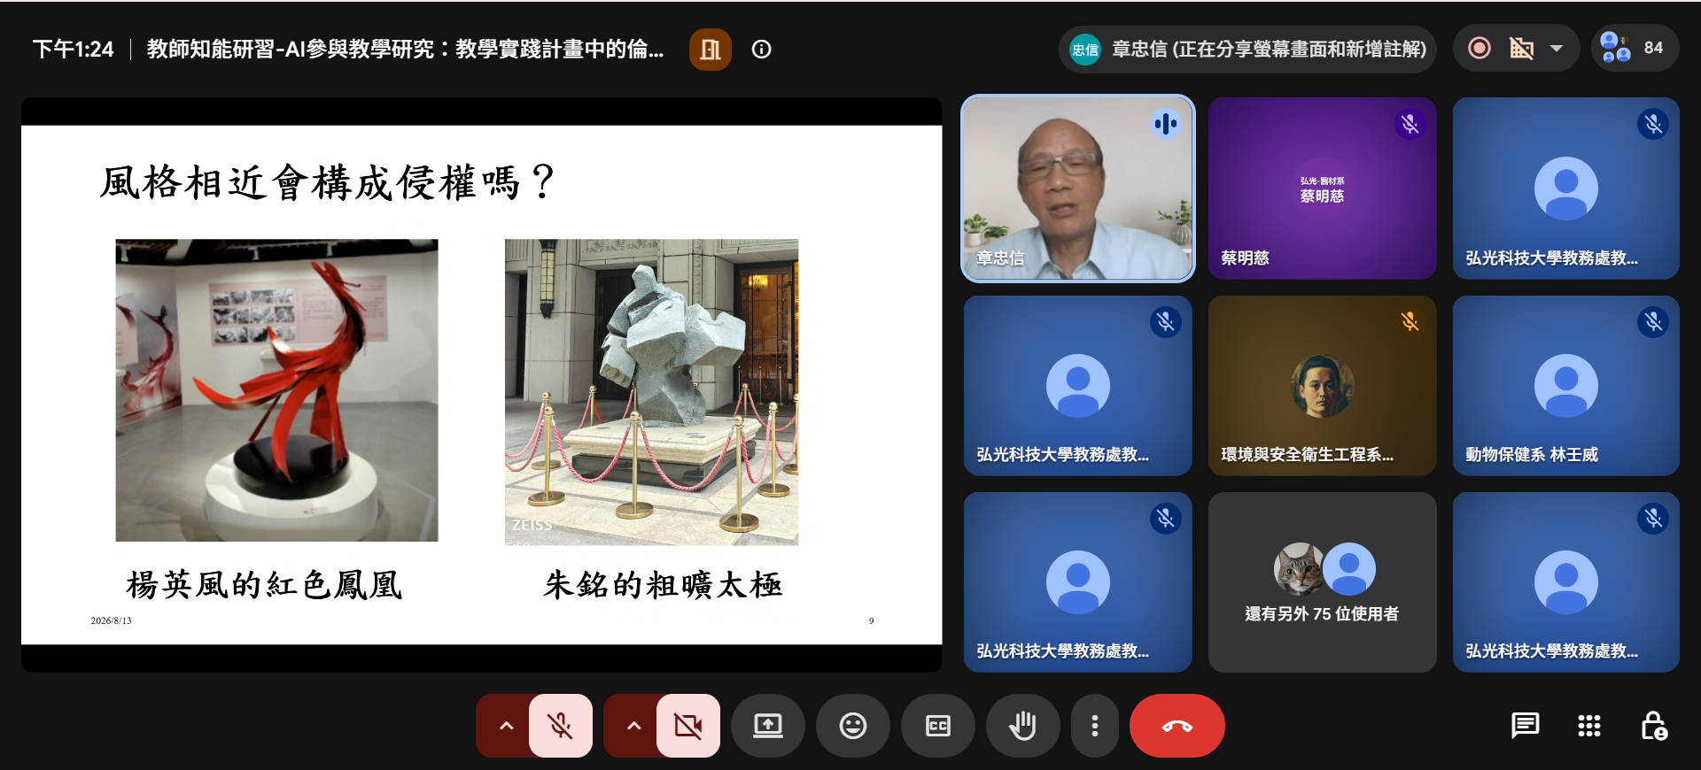The width and height of the screenshot is (1701, 770).
Task: Click the muted mic icon on 蔡明慈's tile
Action: pyautogui.click(x=1410, y=124)
